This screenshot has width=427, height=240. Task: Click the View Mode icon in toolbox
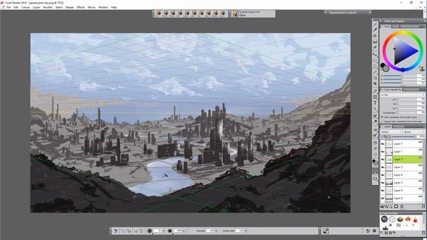[375, 179]
